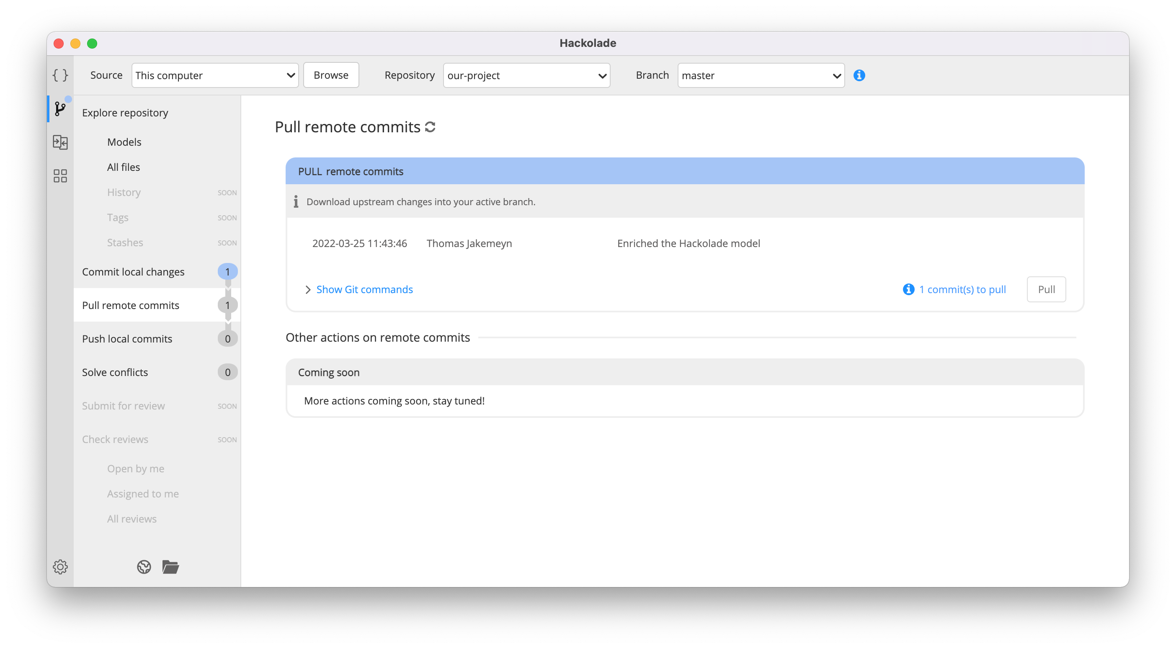1176x649 pixels.
Task: Open the four-squares grid icon
Action: (x=60, y=176)
